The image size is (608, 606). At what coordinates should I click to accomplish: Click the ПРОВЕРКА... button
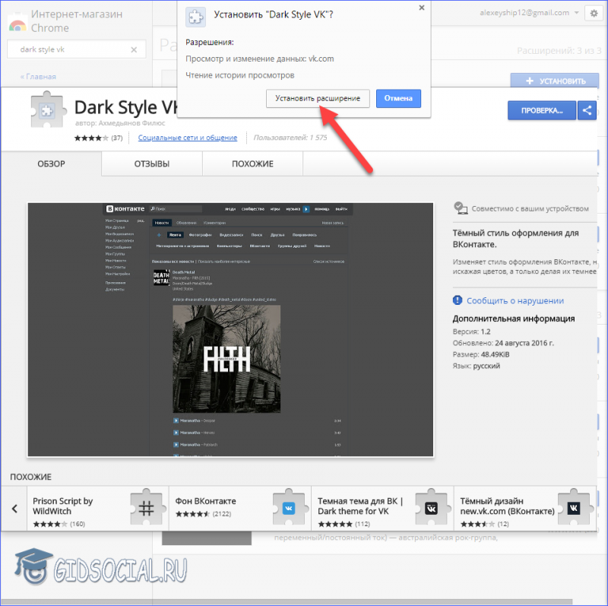tap(542, 110)
